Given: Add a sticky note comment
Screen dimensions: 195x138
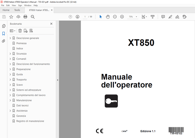Looking at the screenshot, I should [x=163, y=17].
